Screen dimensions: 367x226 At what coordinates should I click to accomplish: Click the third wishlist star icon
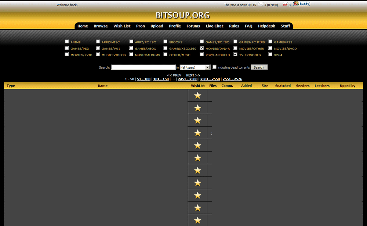[197, 120]
